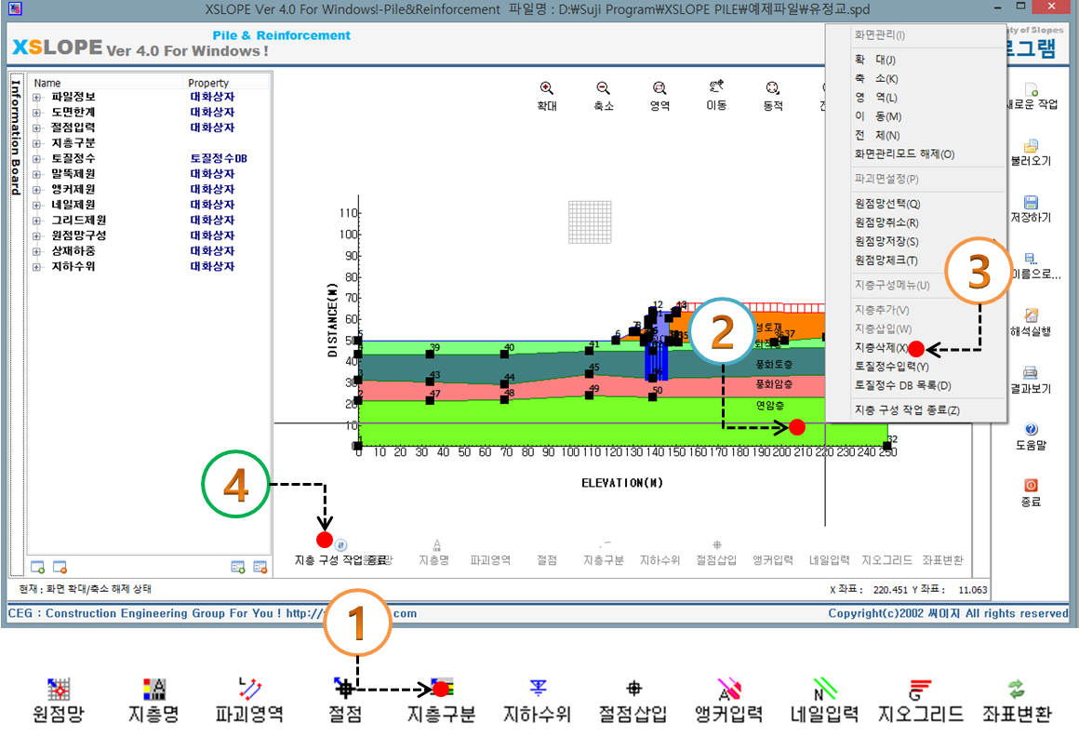The height and width of the screenshot is (737, 1079).
Task: Start a new job with 새로운 작업 icon
Action: pyautogui.click(x=1031, y=89)
